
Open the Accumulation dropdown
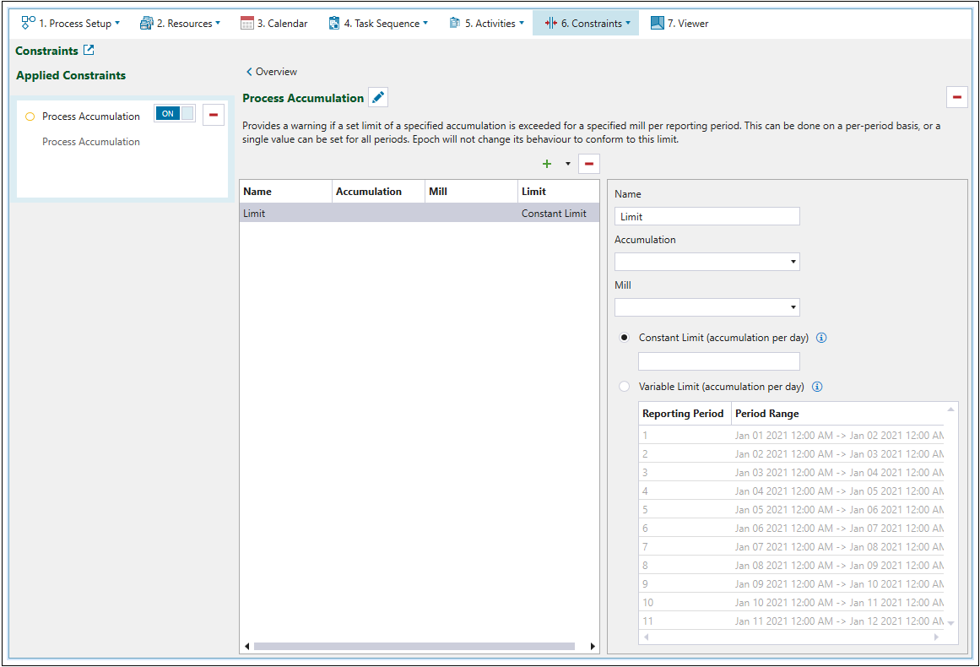(x=707, y=262)
